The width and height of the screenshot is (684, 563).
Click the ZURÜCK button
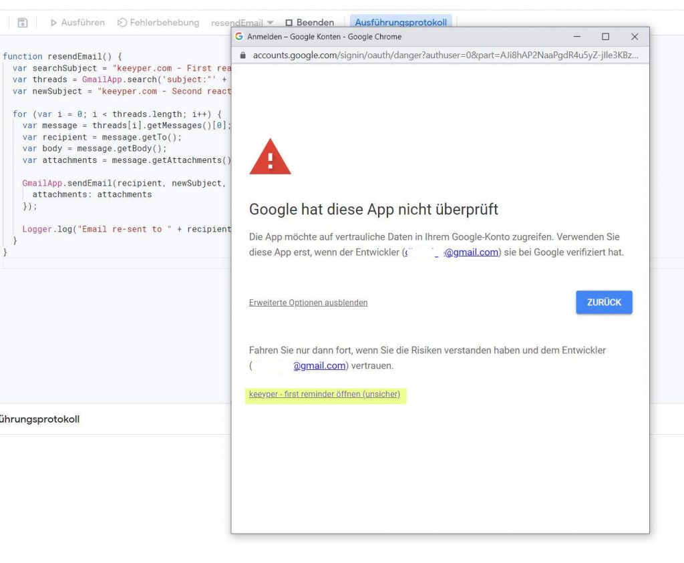604,303
